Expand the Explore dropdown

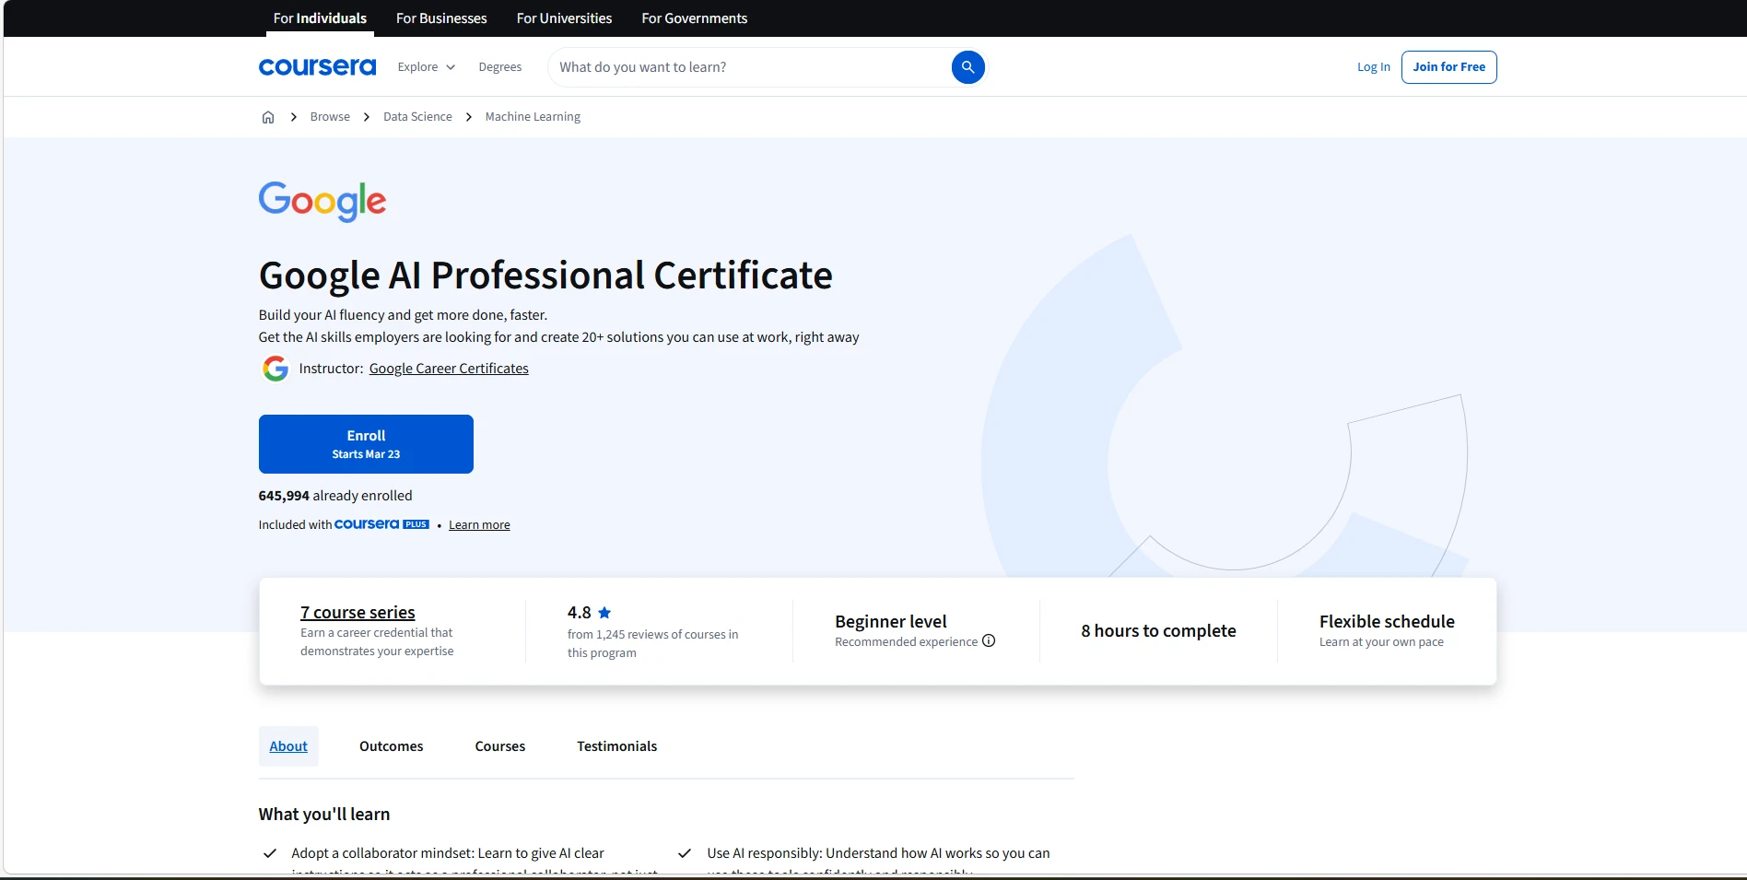(426, 66)
